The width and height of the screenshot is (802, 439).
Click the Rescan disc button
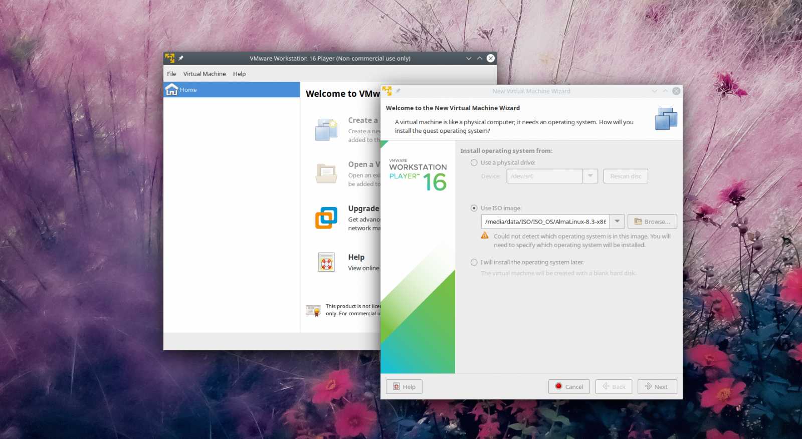(626, 176)
